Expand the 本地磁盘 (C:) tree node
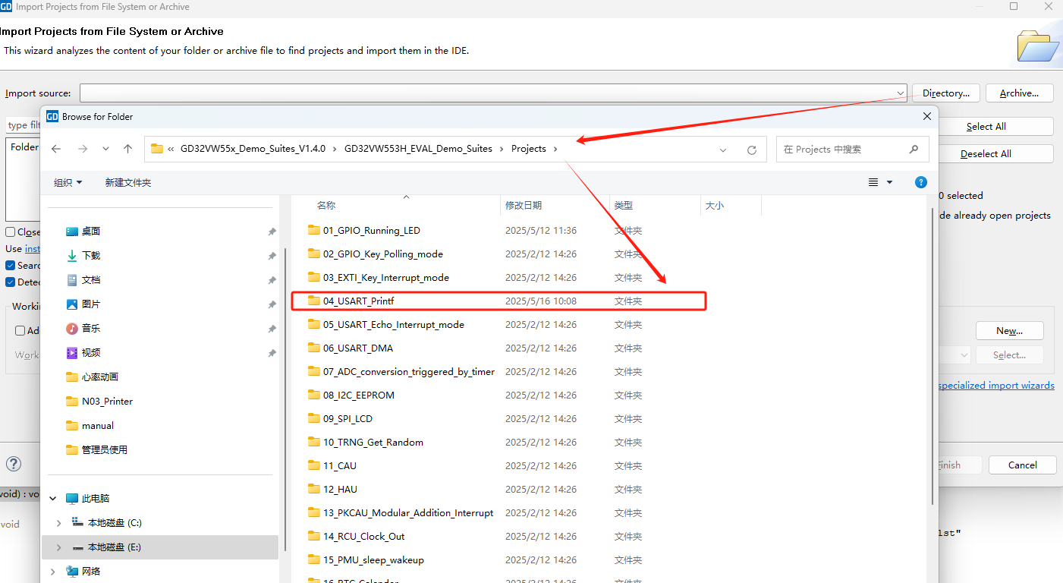The image size is (1063, 583). tap(59, 523)
